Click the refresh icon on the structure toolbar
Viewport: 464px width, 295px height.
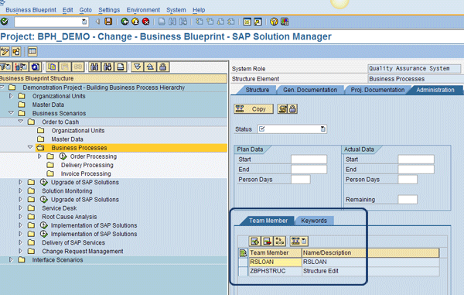(x=36, y=67)
